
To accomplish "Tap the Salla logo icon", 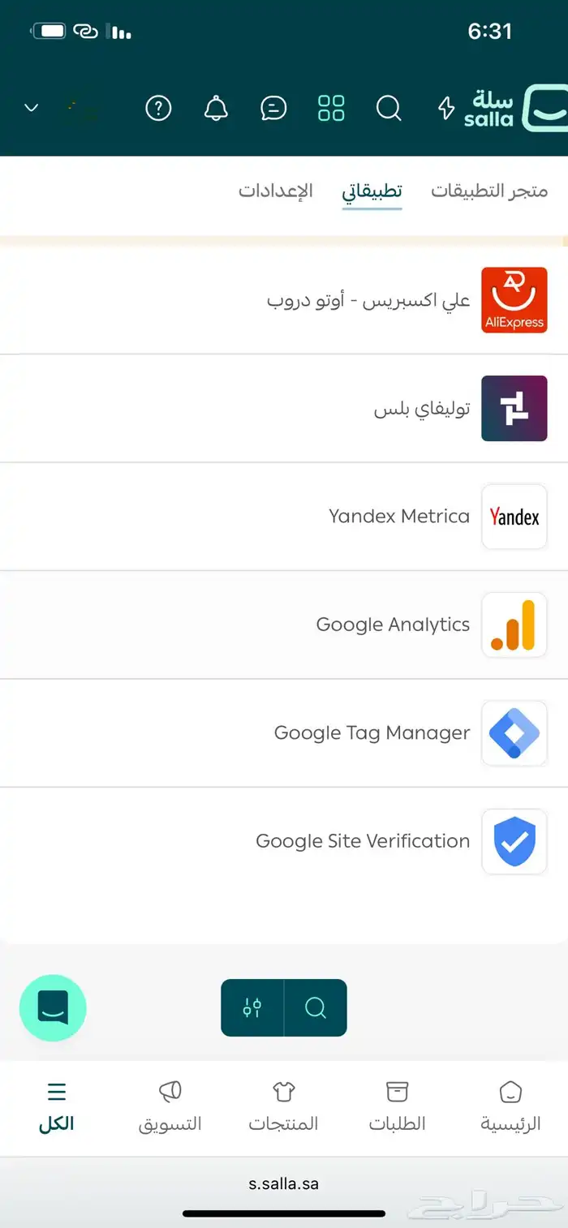I will (542, 108).
